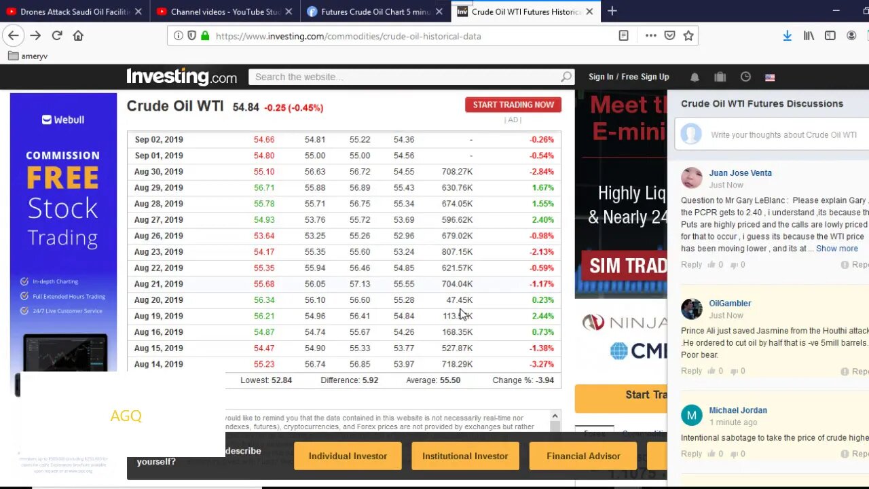This screenshot has height=489, width=869.
Task: Open the ameryv bookmarks folder
Action: [x=28, y=56]
